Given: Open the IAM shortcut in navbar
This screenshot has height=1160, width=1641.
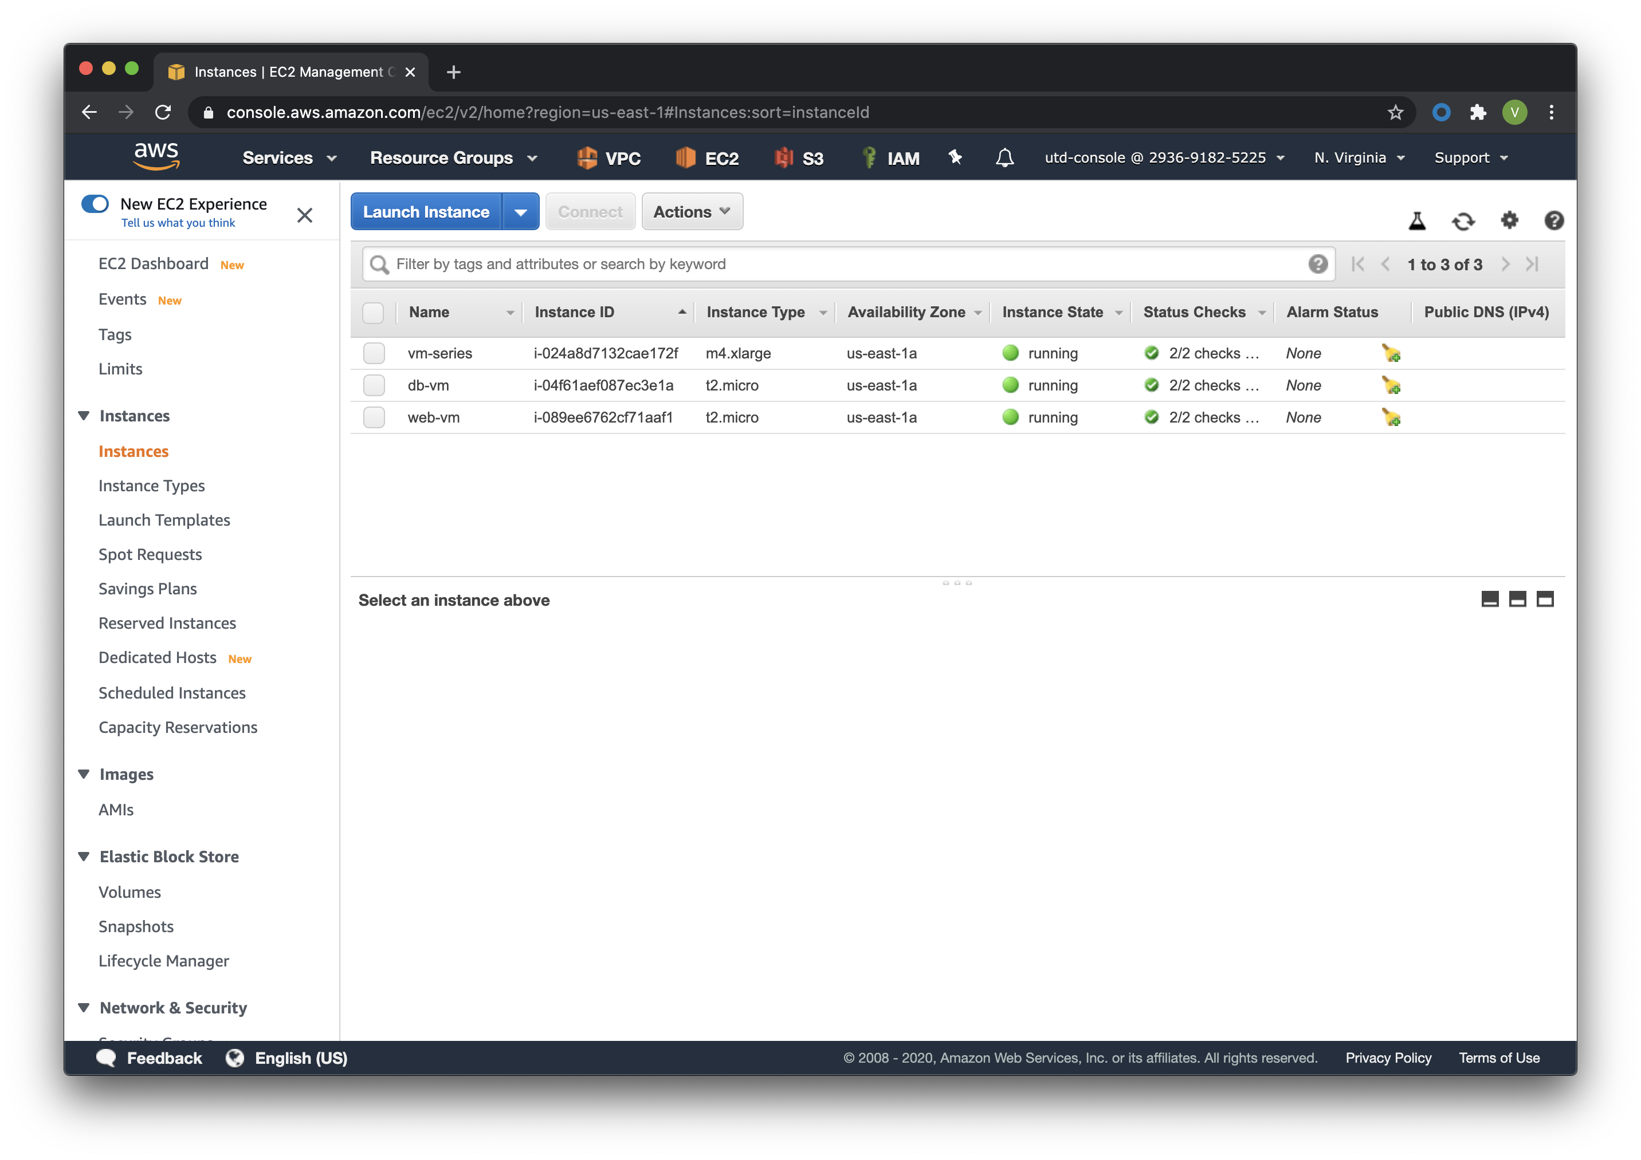Looking at the screenshot, I should pyautogui.click(x=890, y=158).
